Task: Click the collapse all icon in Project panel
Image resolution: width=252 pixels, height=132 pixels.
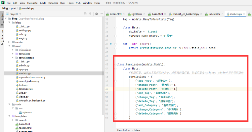Action: point(90,14)
